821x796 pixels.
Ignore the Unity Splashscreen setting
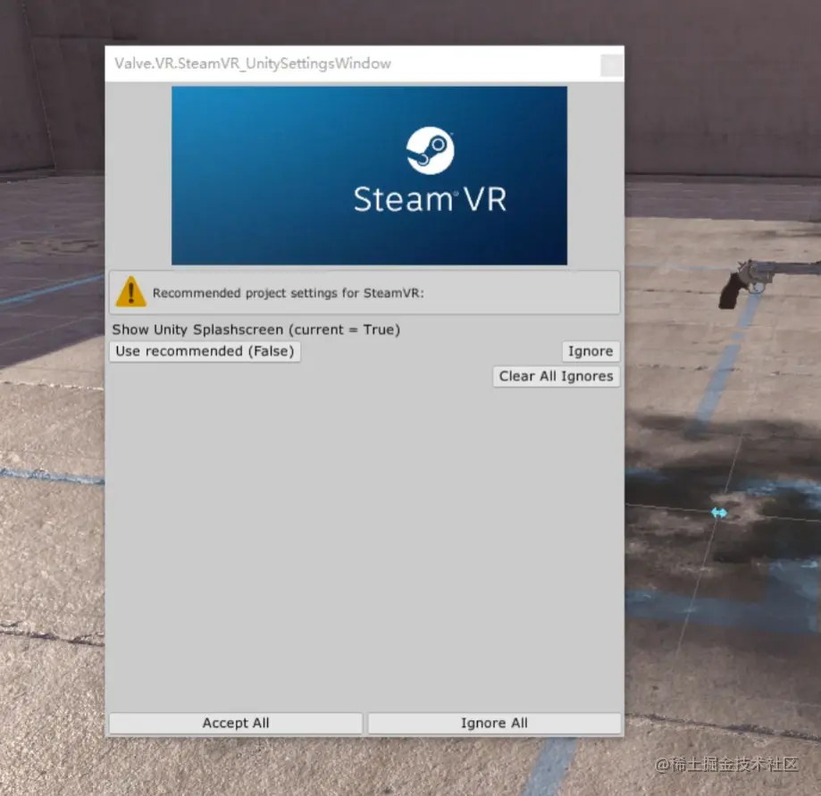click(x=591, y=351)
